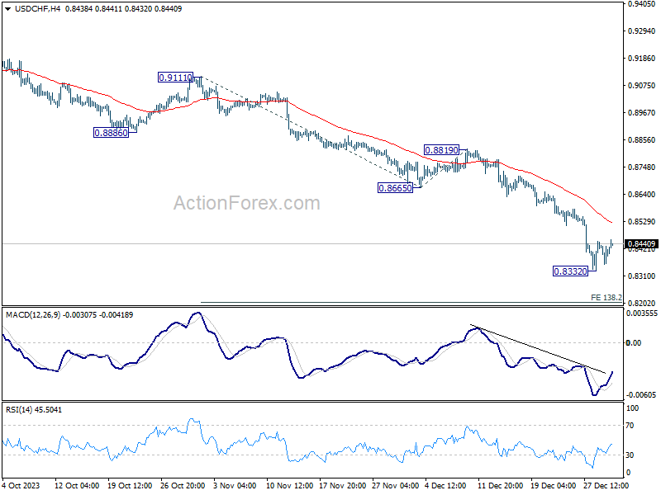Click the 19 Dec 04:00 time label
This screenshot has height=495, width=661.
(554, 486)
